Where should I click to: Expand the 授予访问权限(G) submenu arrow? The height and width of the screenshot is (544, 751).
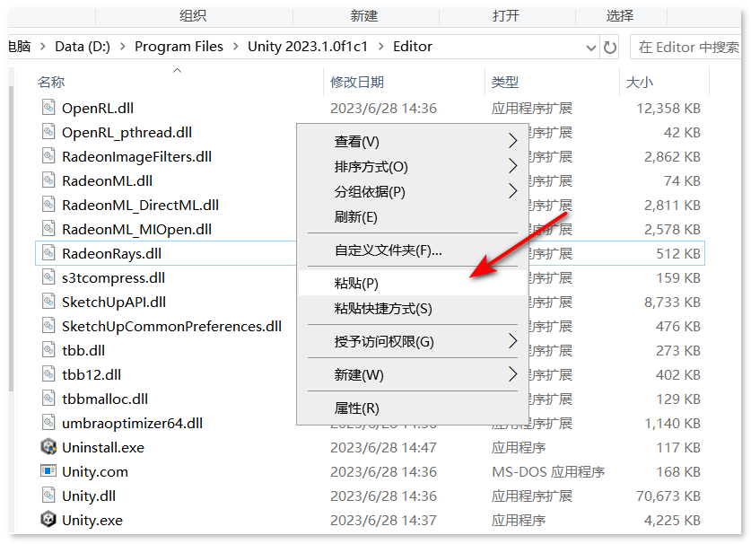(512, 341)
